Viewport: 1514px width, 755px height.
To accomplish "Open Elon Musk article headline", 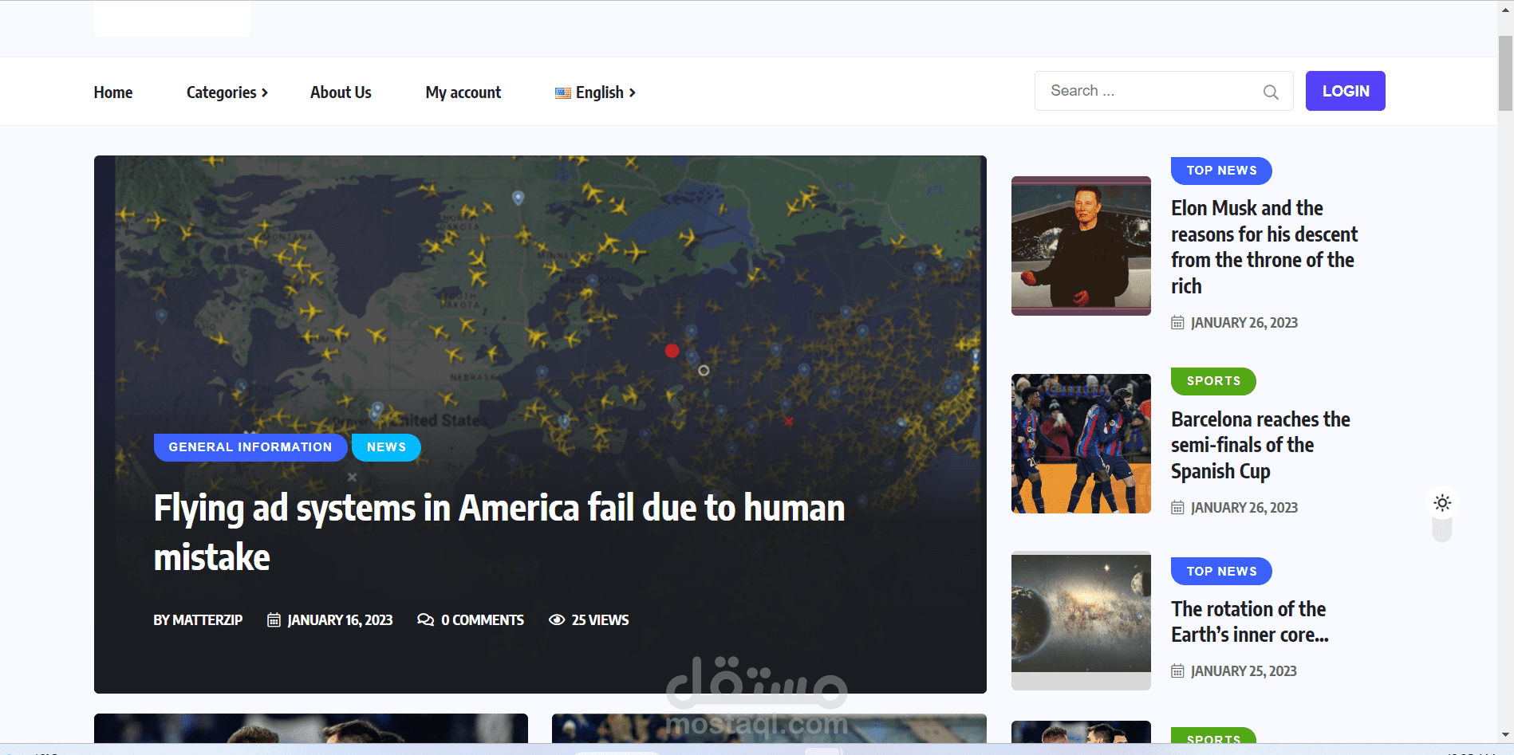I will 1264,247.
